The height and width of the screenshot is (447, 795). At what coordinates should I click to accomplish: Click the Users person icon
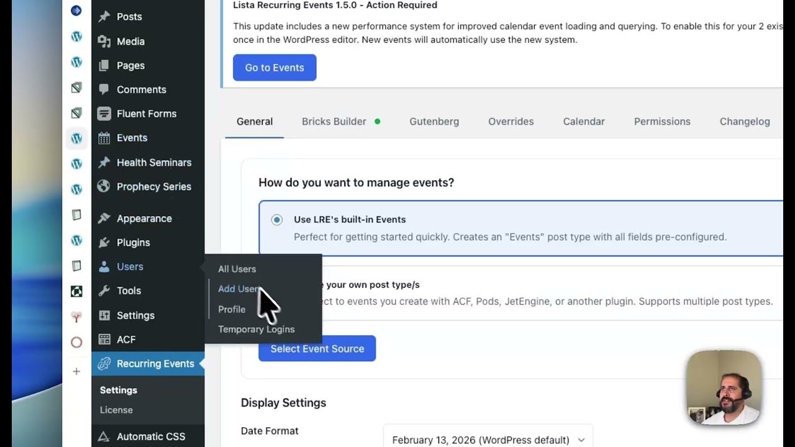(x=104, y=266)
